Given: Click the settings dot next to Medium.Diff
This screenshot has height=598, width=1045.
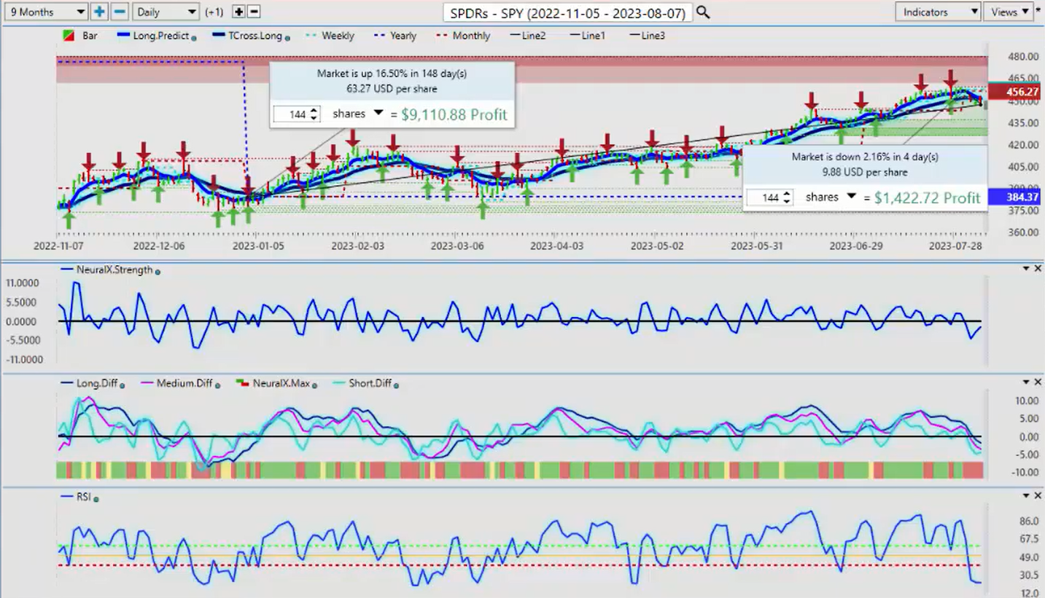Looking at the screenshot, I should coord(217,385).
